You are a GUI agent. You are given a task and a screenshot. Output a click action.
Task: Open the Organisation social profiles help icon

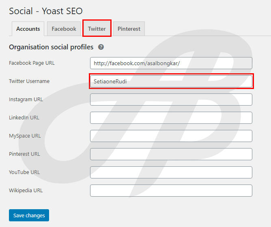tap(101, 47)
